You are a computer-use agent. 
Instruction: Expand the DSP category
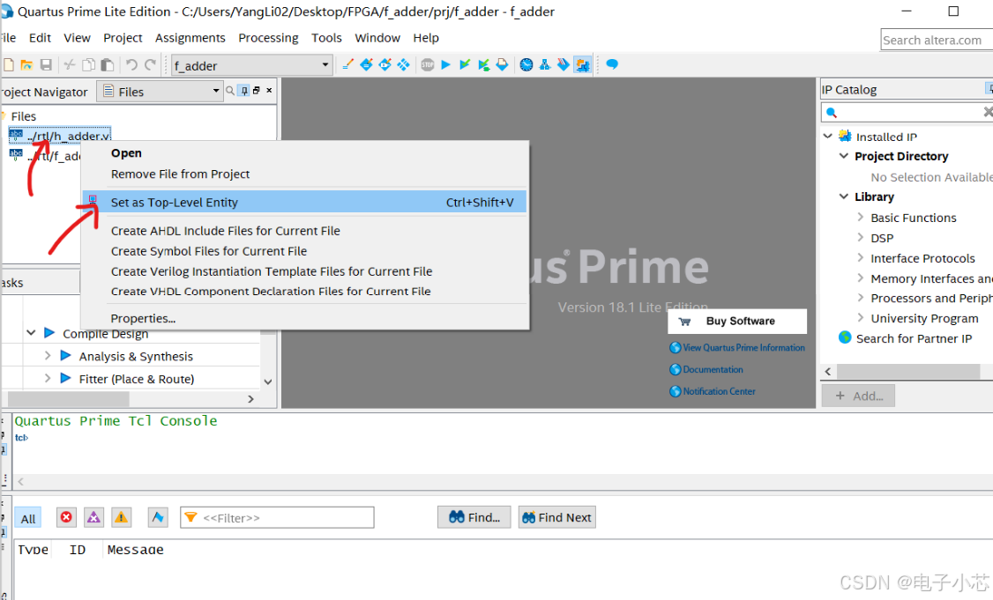[x=860, y=237]
